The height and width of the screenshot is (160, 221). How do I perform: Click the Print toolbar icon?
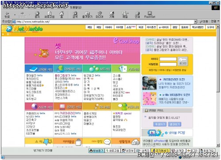click(137, 15)
